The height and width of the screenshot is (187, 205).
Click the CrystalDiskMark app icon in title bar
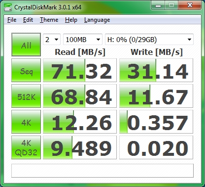coord(8,7)
